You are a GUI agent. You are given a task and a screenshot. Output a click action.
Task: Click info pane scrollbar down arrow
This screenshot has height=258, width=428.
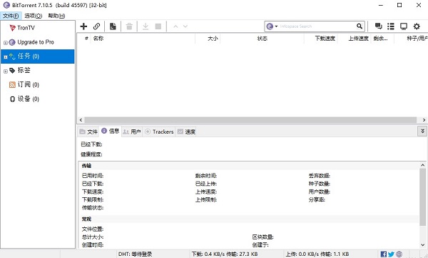pyautogui.click(x=422, y=245)
